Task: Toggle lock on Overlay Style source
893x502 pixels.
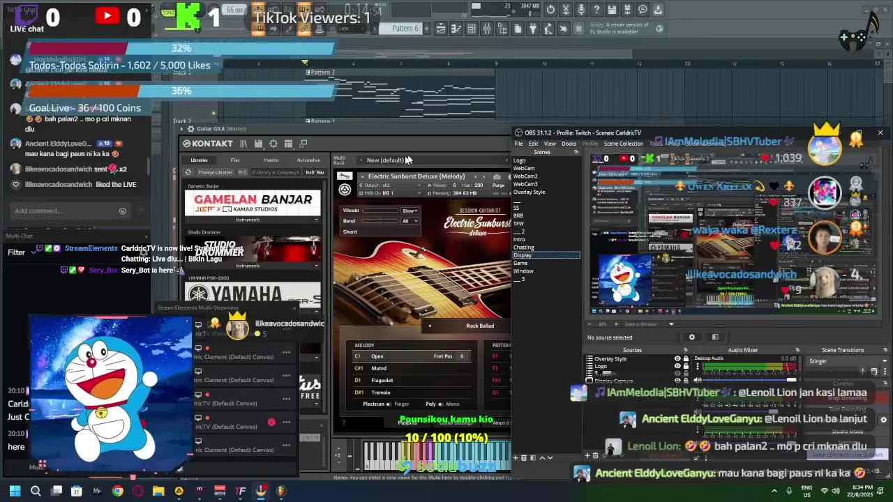Action: (686, 358)
